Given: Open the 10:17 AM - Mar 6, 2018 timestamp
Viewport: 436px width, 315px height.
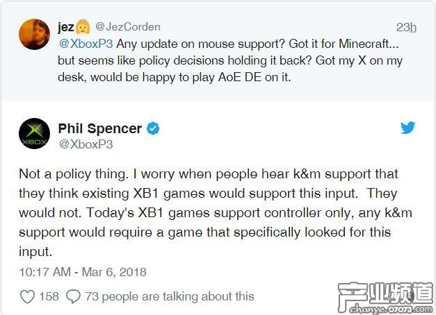Looking at the screenshot, I should click(83, 273).
